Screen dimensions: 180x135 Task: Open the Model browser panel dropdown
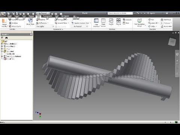(x=5, y=34)
